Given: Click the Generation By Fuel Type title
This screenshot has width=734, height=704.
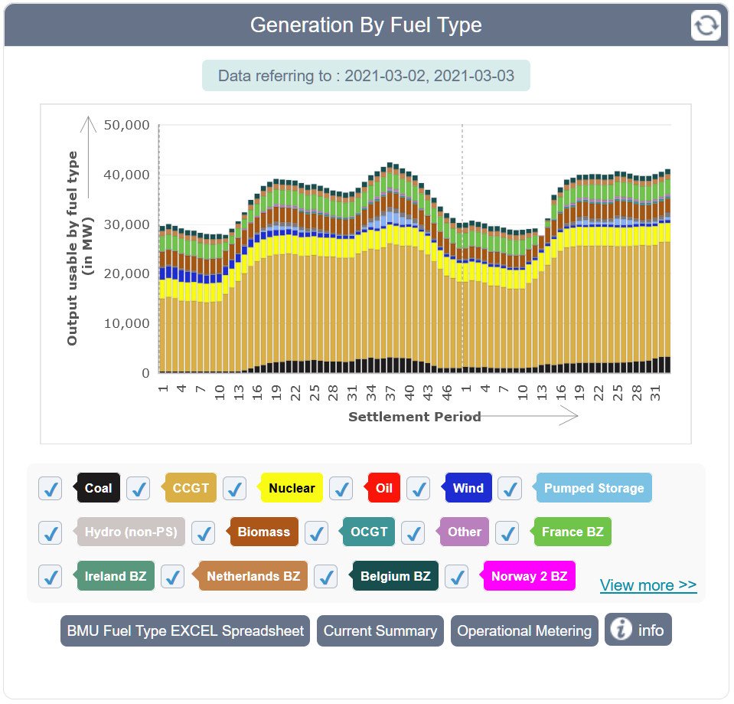Looking at the screenshot, I should click(x=366, y=25).
